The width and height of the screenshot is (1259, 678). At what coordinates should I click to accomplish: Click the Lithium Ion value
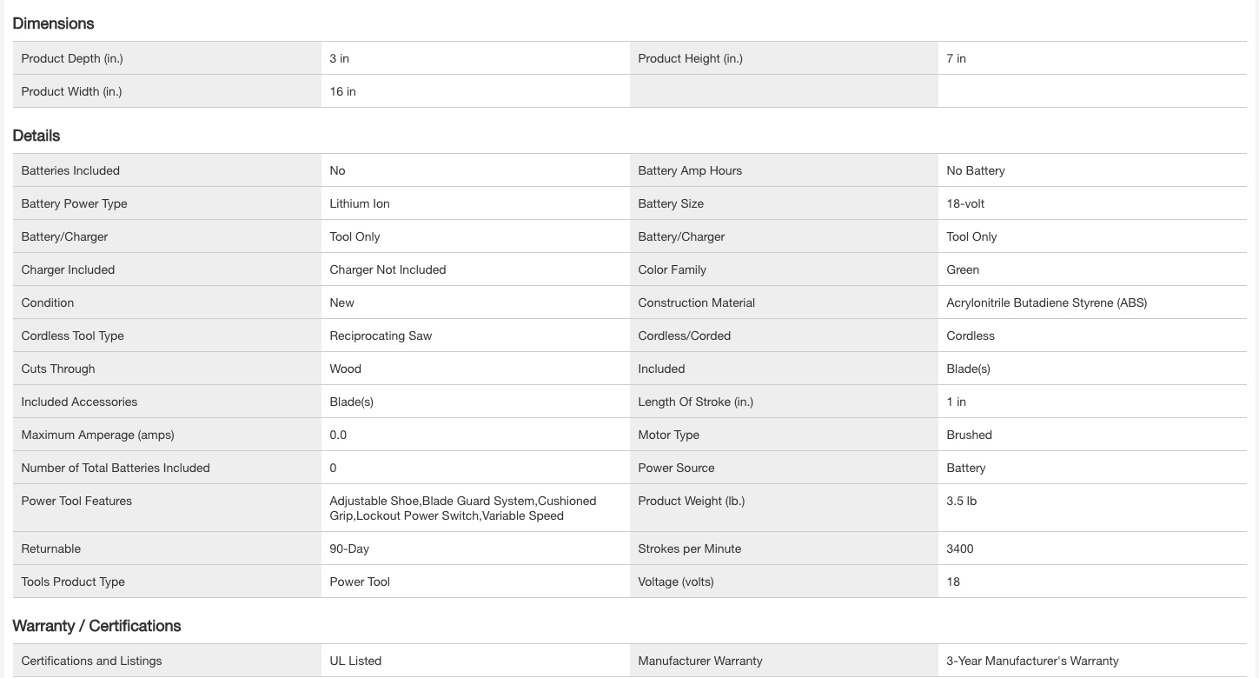click(360, 204)
